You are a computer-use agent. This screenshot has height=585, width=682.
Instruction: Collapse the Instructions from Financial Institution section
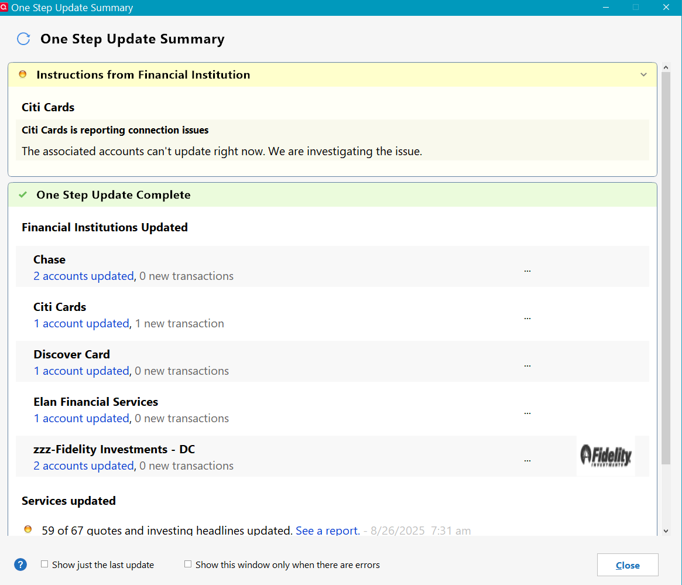click(x=644, y=75)
